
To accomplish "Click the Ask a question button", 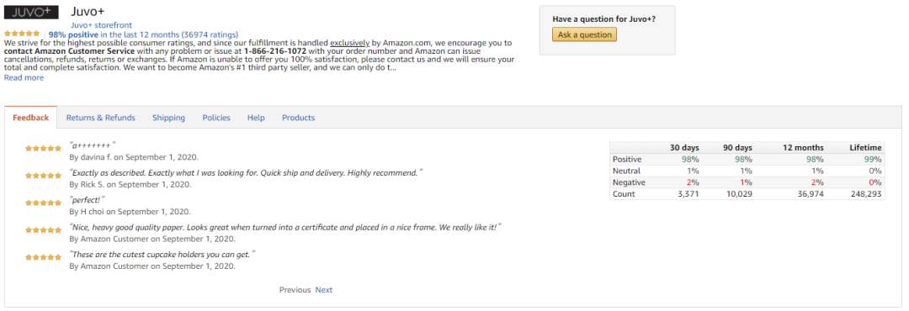I will [x=584, y=34].
